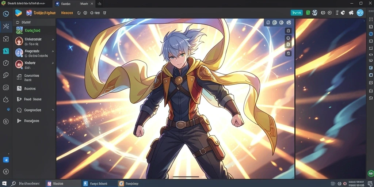Screen dimensions: 374x187
Task: Select the teal square icon in left rail
Action: coord(6,51)
